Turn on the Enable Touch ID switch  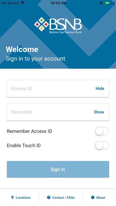[102, 145]
